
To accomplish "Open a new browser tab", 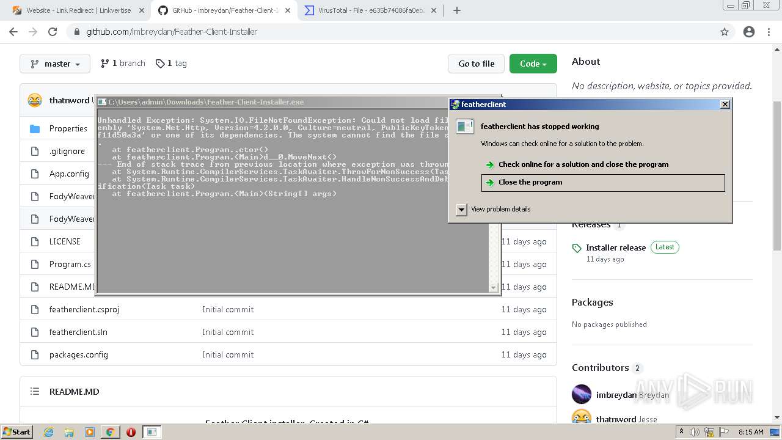I will point(457,10).
